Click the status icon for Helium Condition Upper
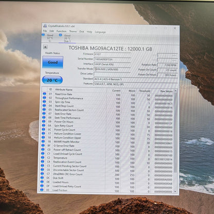 pos(43,137)
